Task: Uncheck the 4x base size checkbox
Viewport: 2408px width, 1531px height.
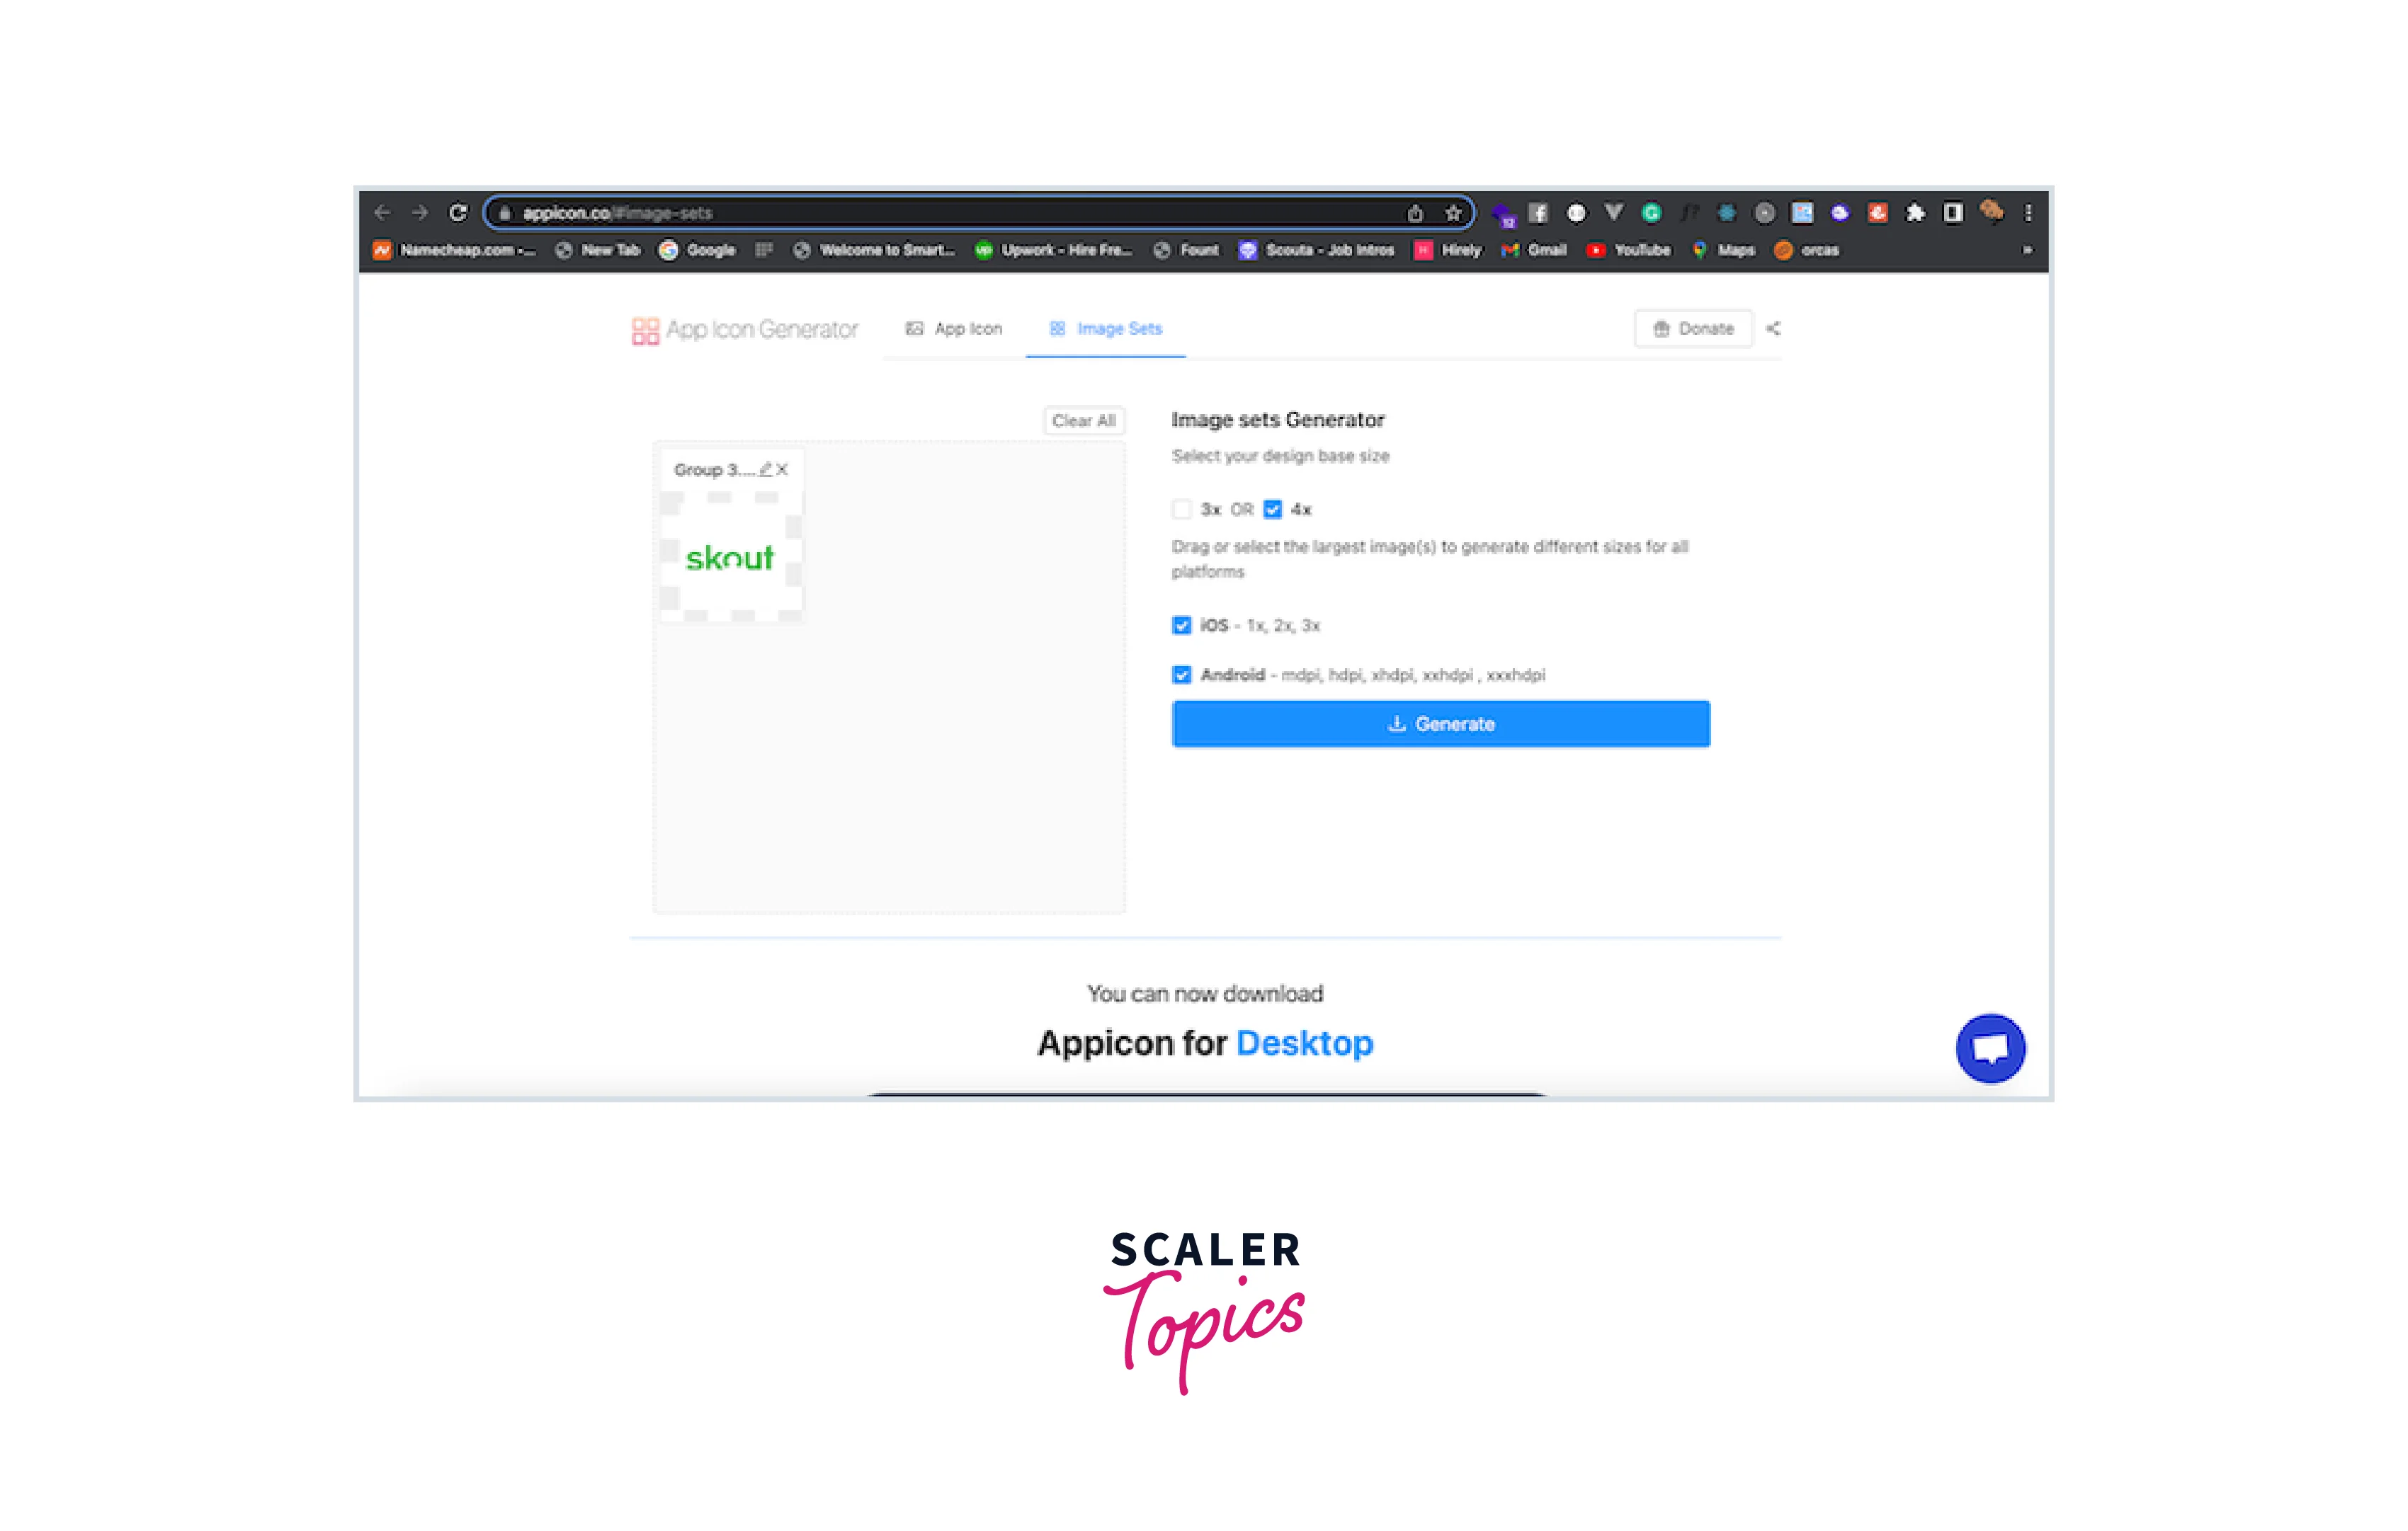Action: click(x=1272, y=510)
